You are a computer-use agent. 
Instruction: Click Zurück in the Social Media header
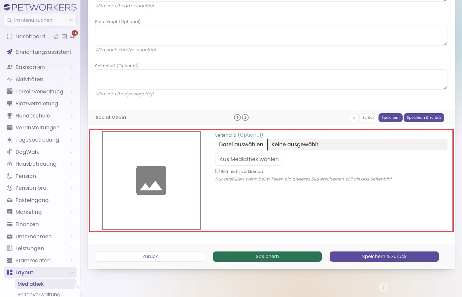click(x=368, y=118)
